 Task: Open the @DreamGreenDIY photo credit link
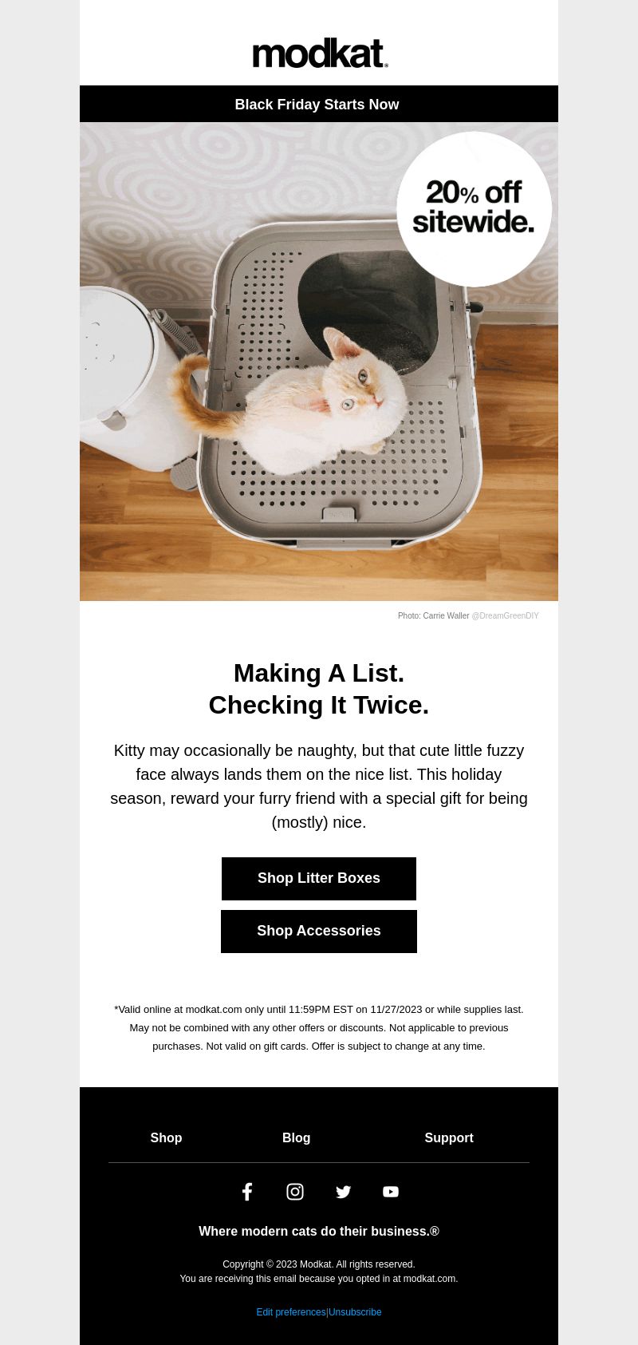[505, 616]
